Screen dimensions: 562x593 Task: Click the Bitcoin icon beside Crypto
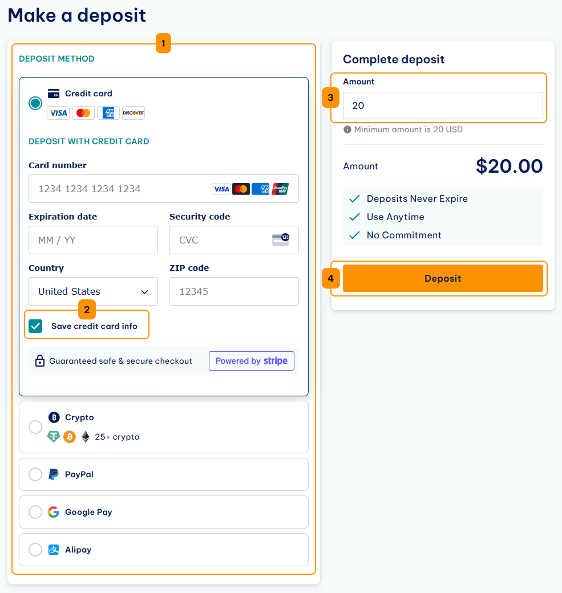(x=54, y=417)
